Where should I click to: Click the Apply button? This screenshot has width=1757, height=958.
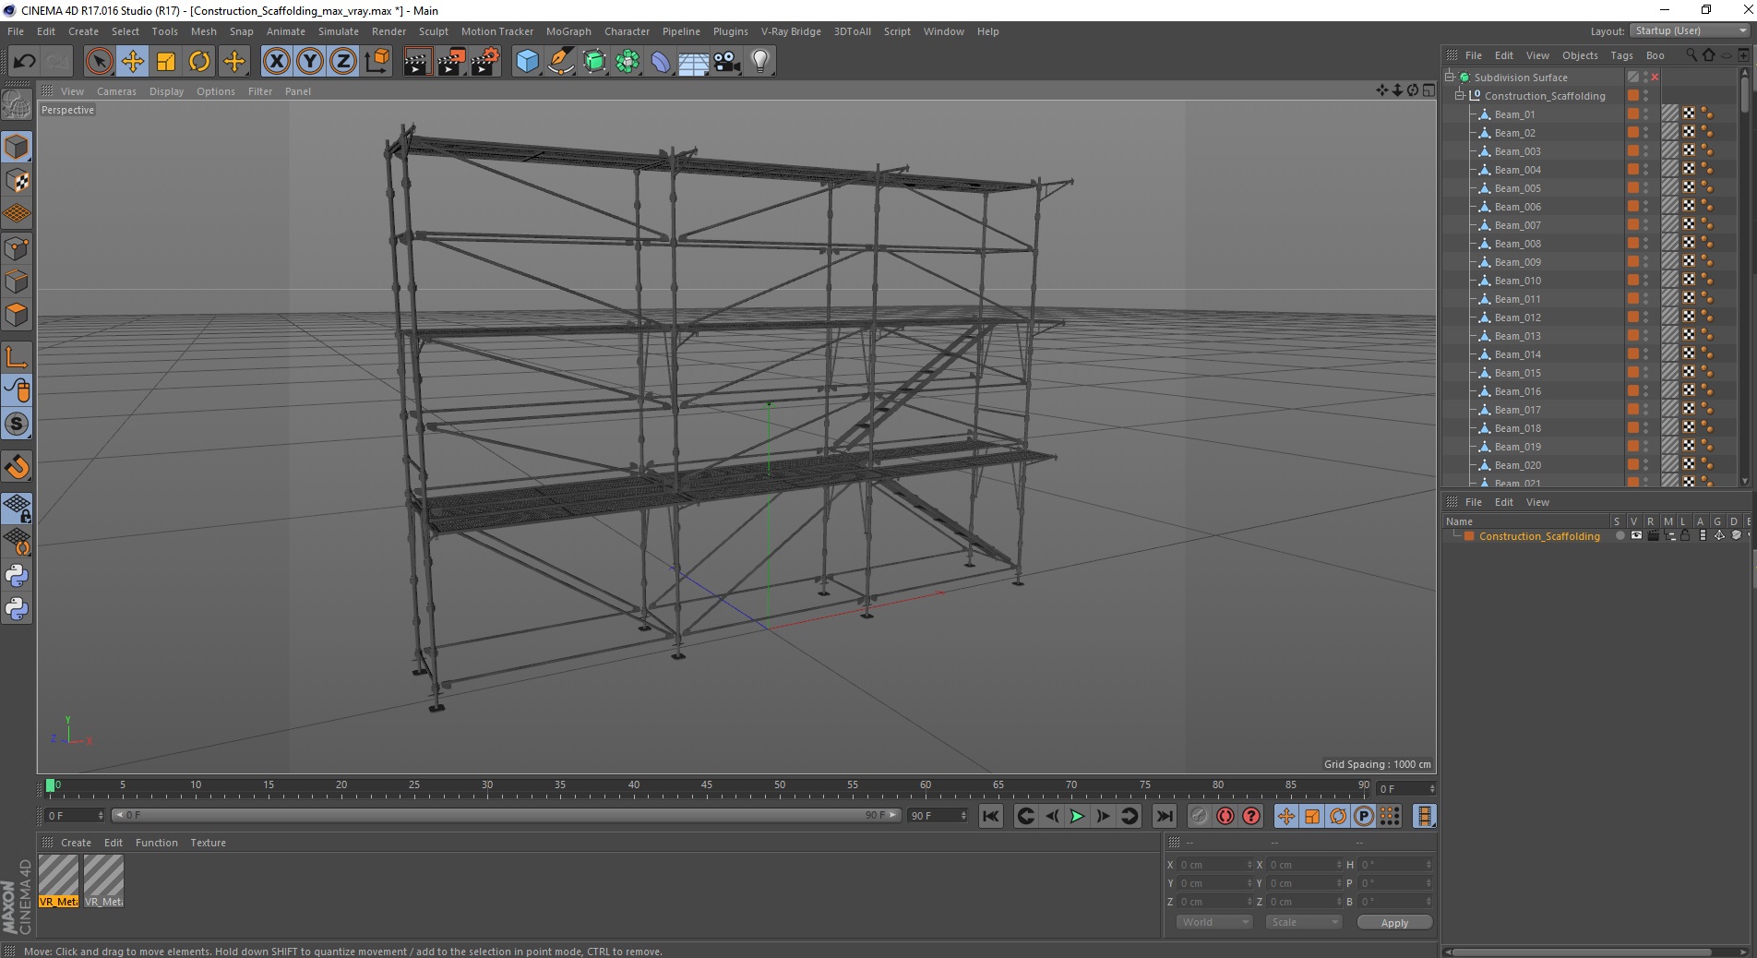click(x=1394, y=923)
